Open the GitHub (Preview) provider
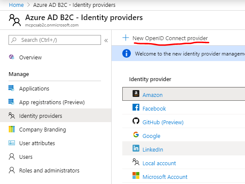Image resolution: width=245 pixels, height=184 pixels. tap(163, 122)
